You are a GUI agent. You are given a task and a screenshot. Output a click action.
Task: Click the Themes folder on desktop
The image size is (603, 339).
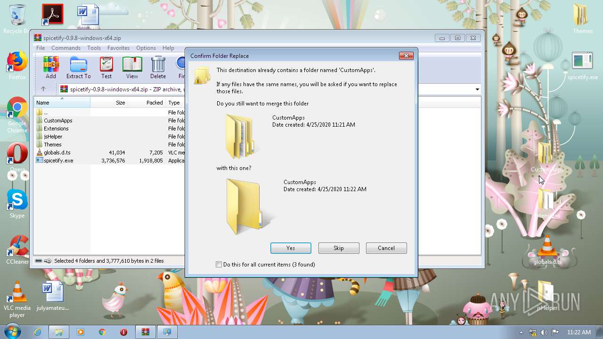(583, 19)
